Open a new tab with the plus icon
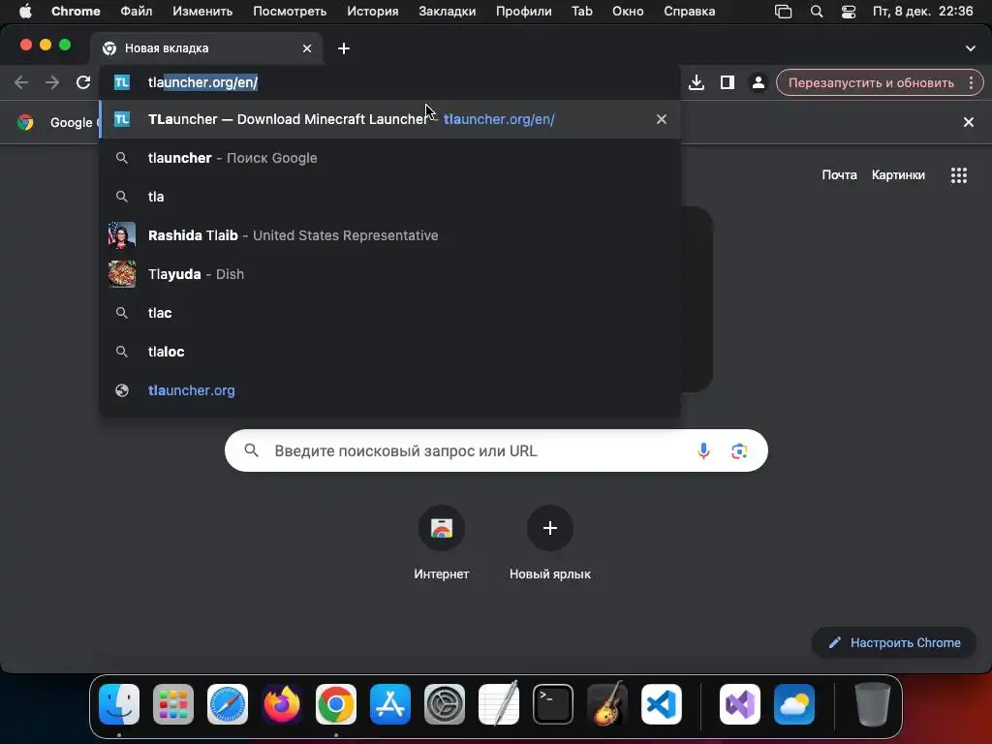This screenshot has height=744, width=992. point(344,48)
